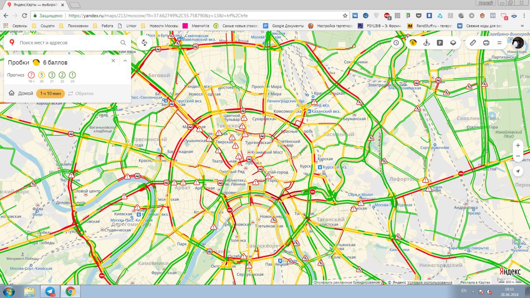Click the 1 ч 10 мин route button
The width and height of the screenshot is (530, 298).
click(51, 94)
